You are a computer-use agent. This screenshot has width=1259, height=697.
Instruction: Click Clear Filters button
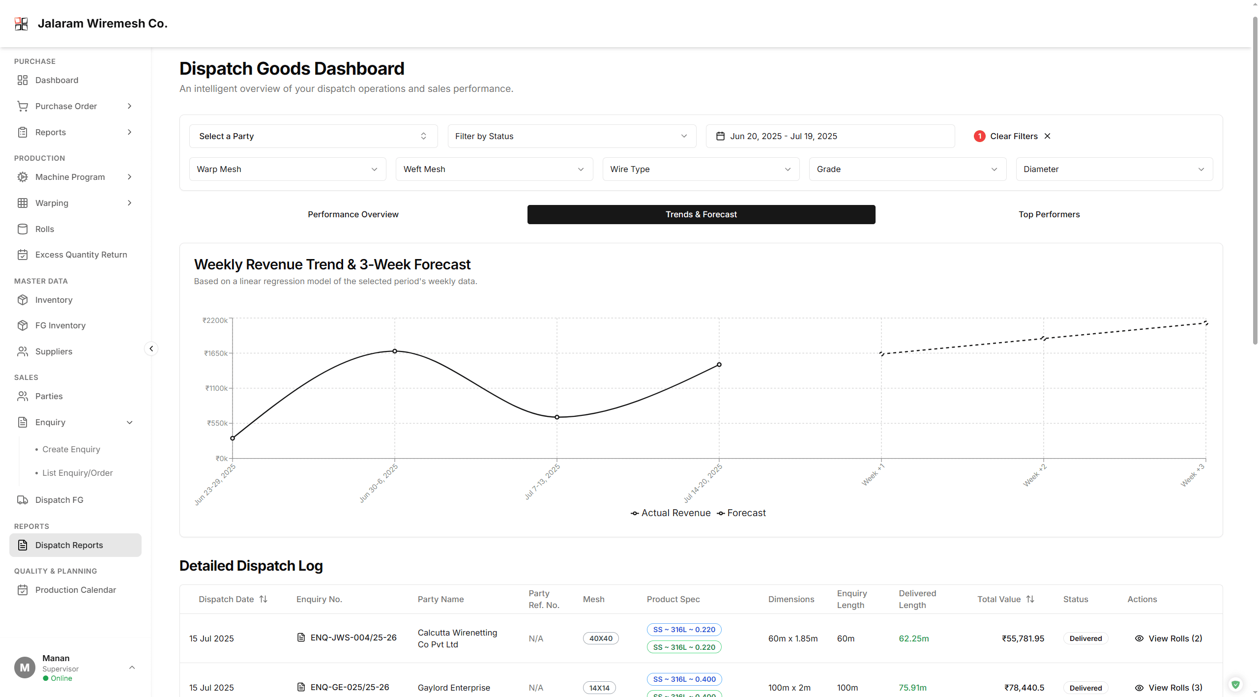point(1013,136)
